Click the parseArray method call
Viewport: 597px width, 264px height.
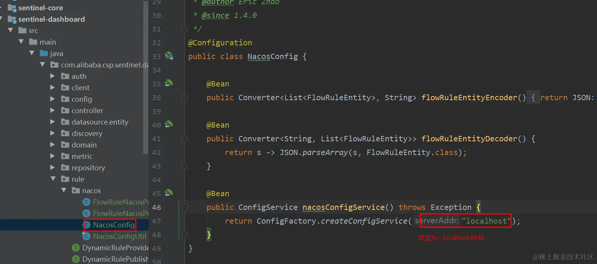click(x=325, y=152)
